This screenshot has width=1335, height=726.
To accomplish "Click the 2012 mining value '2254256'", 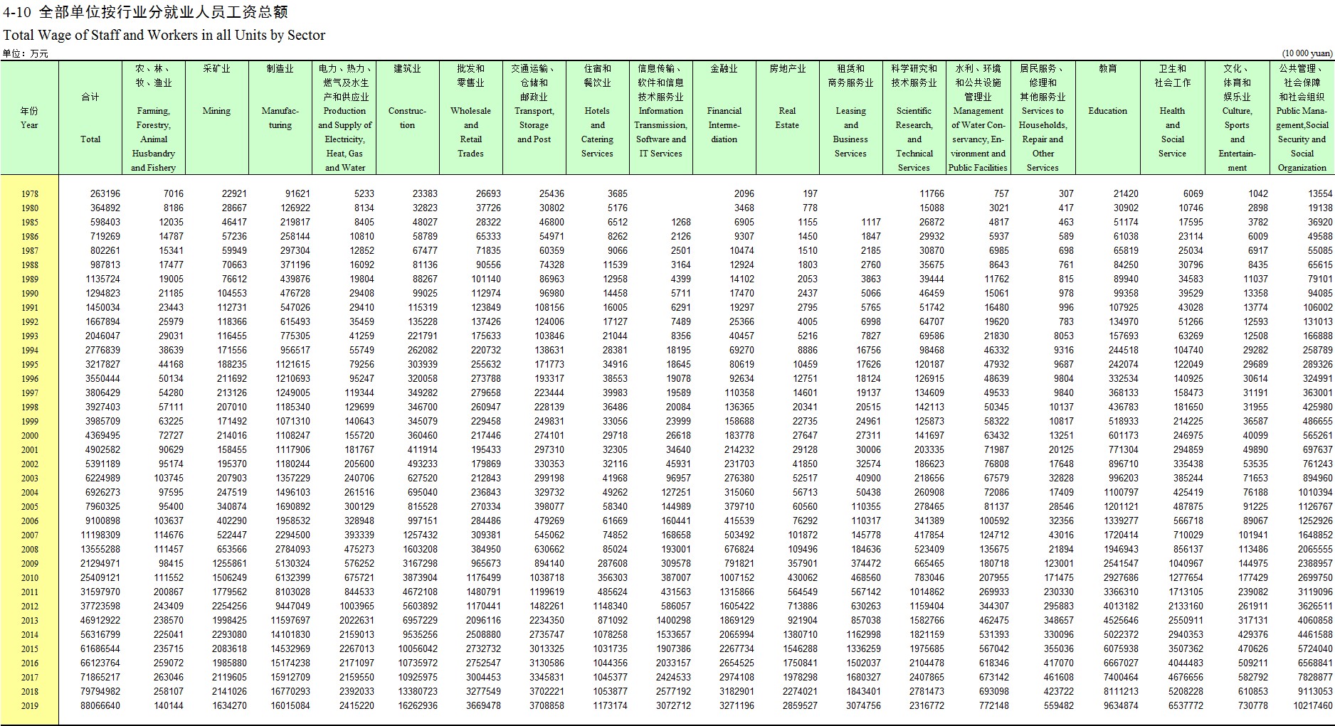I will 229,606.
